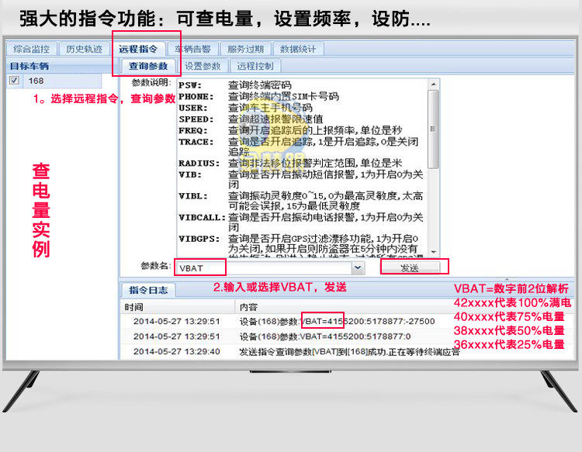Select the 查询参数 sub-tab
The height and width of the screenshot is (452, 582).
pyautogui.click(x=148, y=66)
